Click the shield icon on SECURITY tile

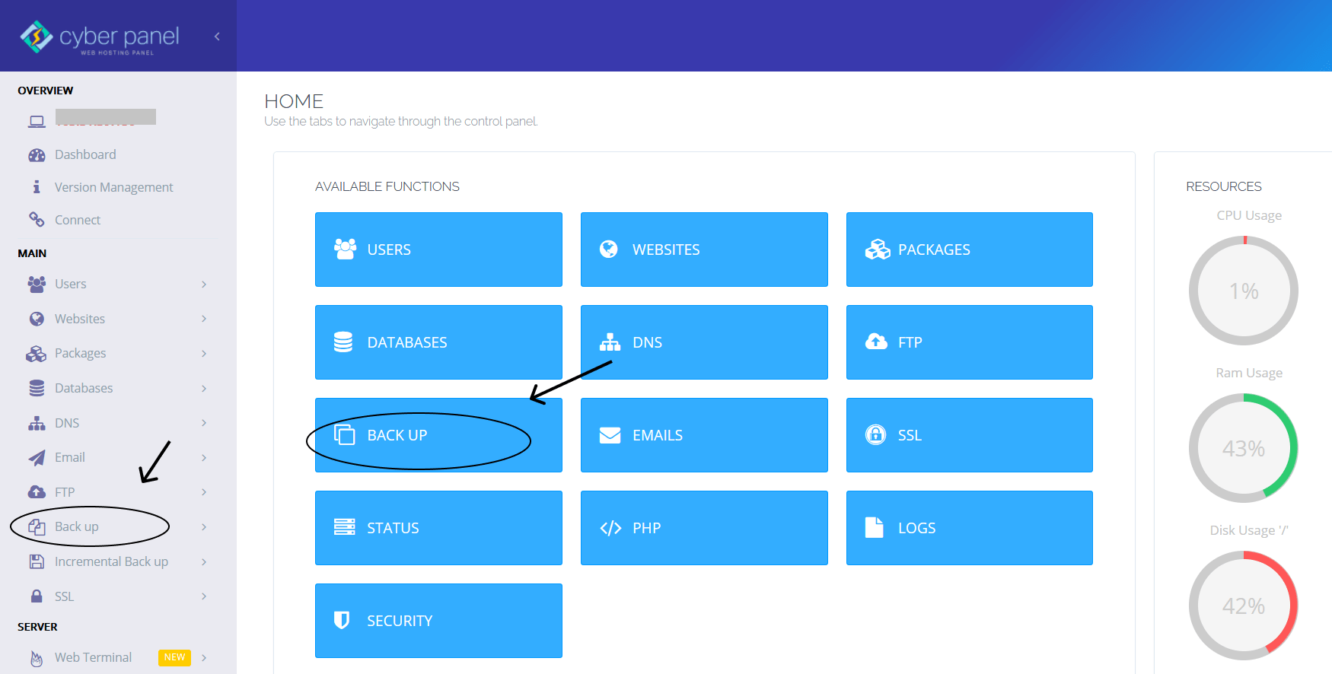click(x=342, y=620)
